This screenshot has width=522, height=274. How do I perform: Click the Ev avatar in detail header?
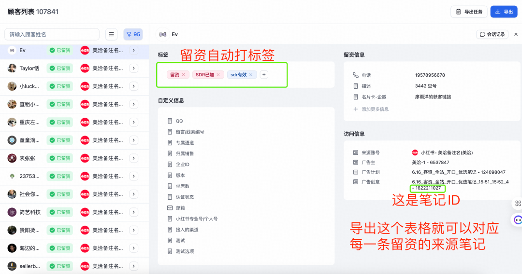pyautogui.click(x=163, y=34)
